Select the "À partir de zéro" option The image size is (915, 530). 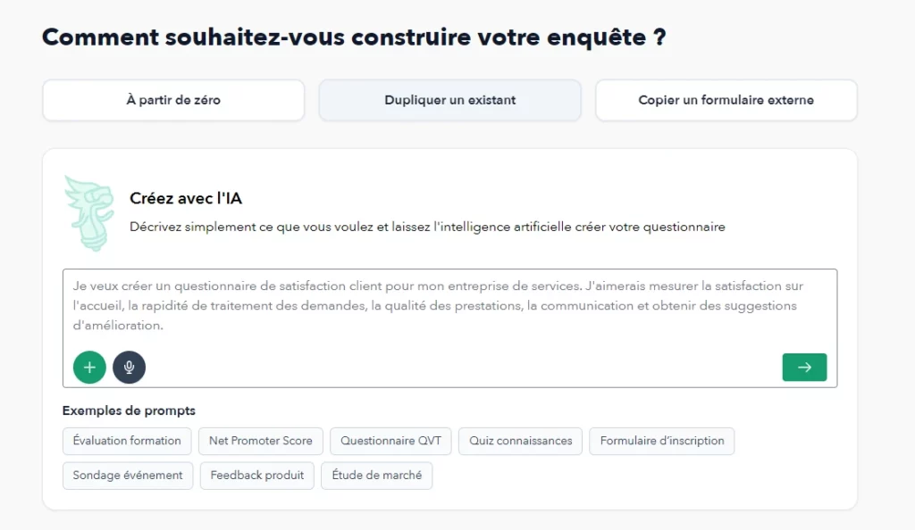pos(172,100)
